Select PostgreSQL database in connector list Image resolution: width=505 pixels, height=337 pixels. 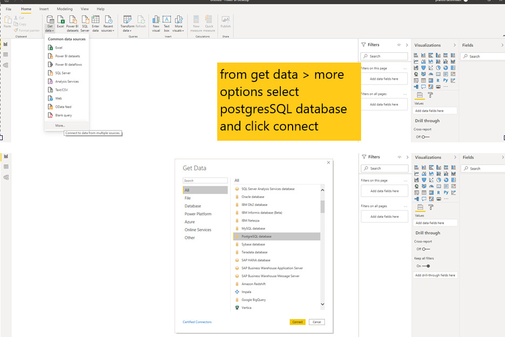point(276,237)
